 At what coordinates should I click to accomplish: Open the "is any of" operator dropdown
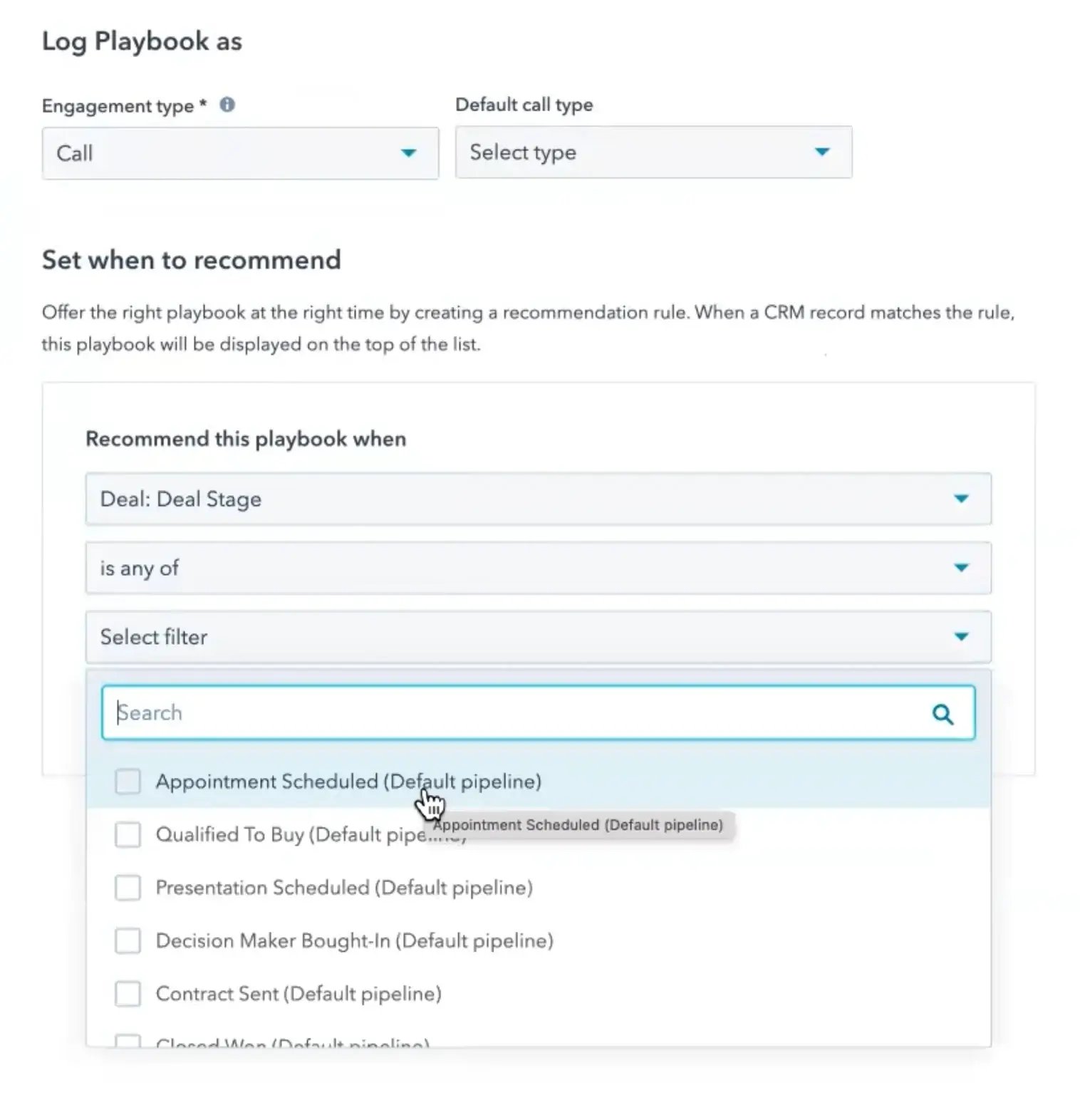coord(537,568)
